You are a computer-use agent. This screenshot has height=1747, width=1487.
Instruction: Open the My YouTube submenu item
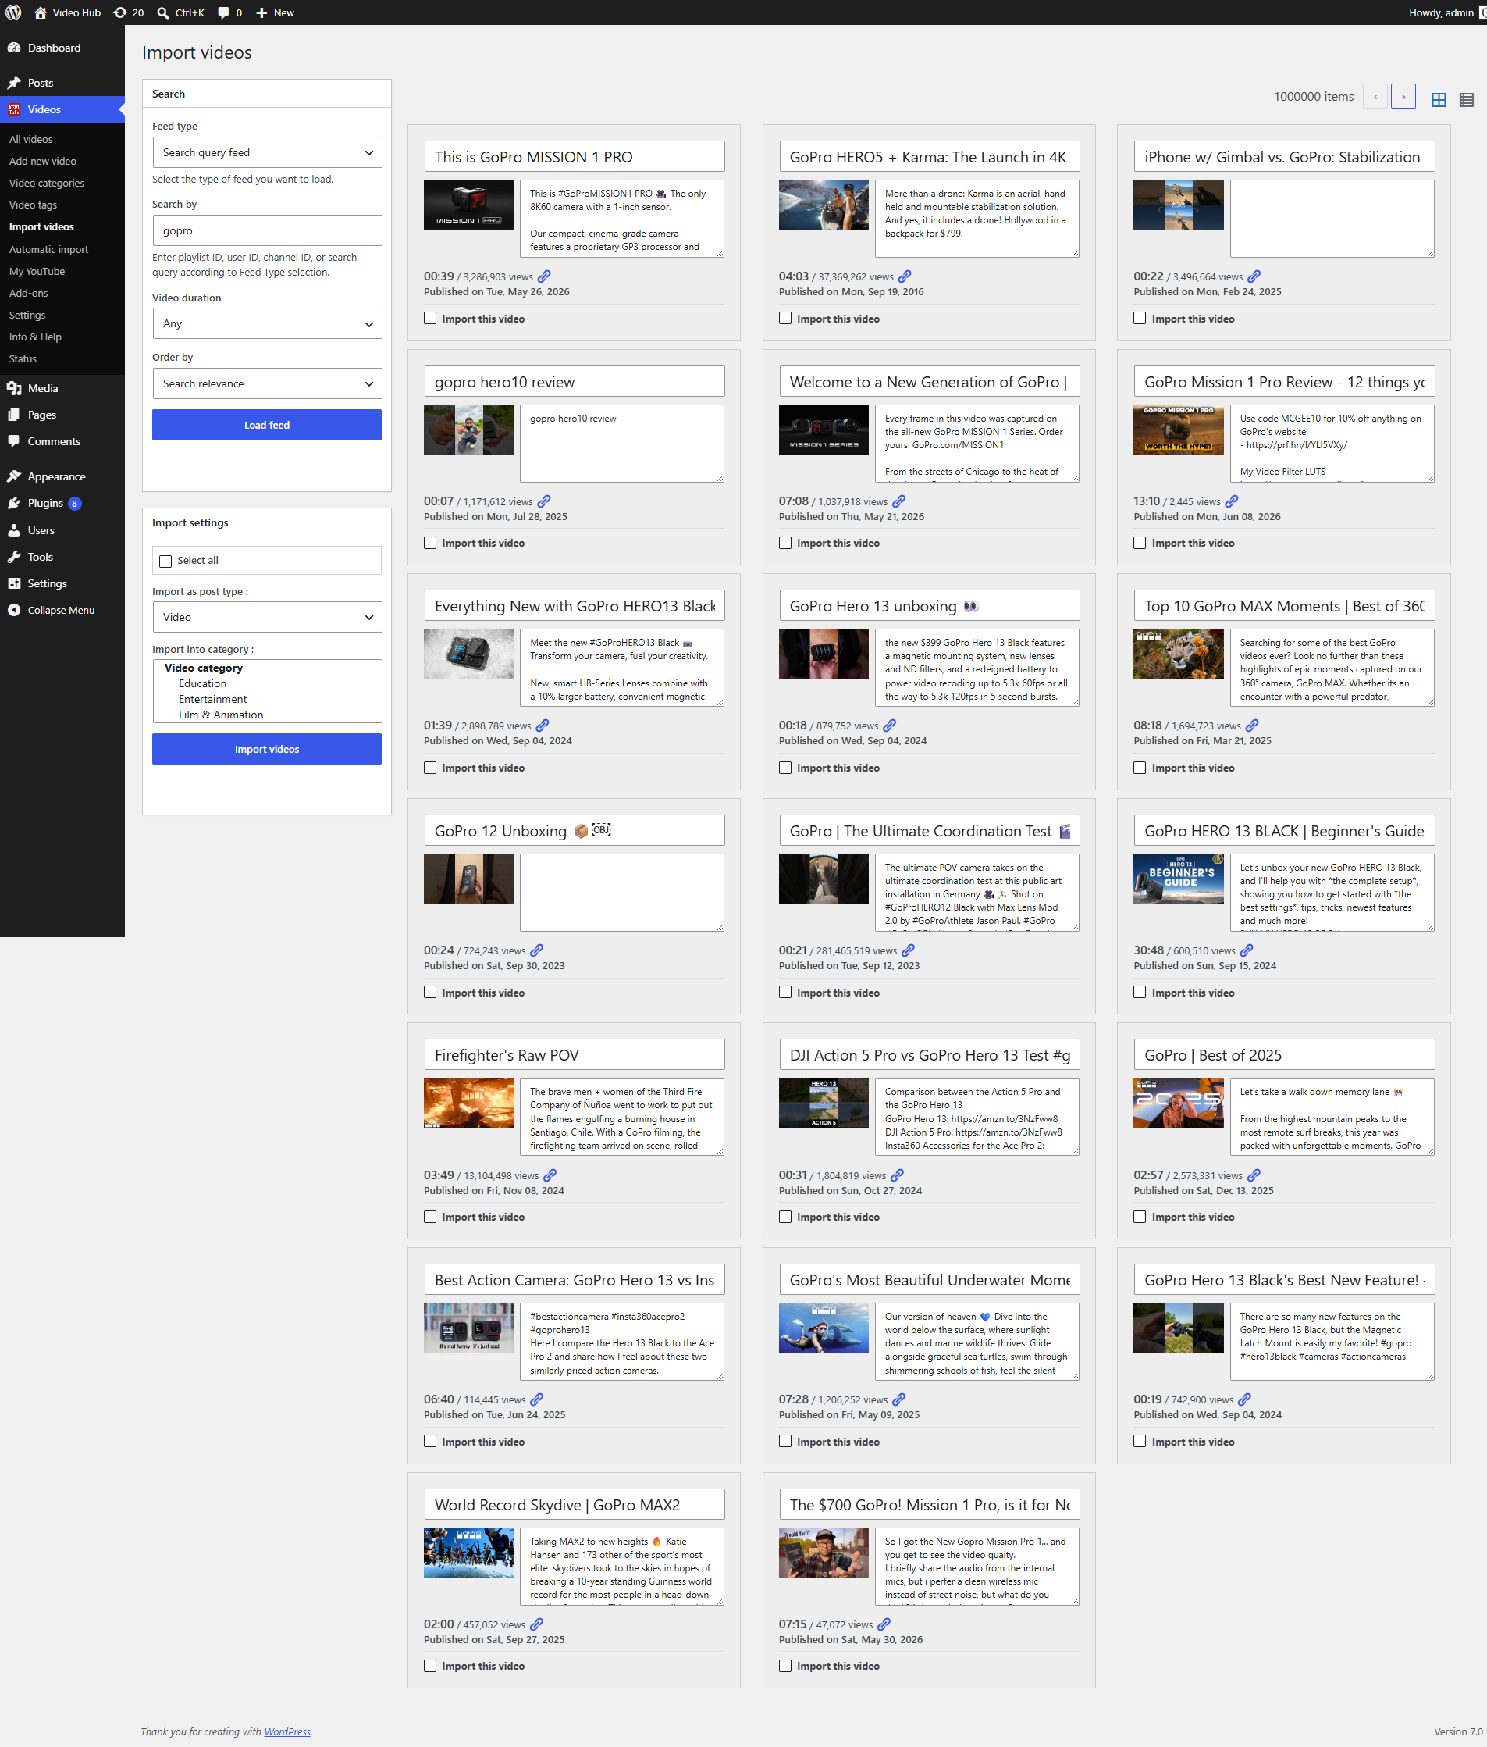(37, 272)
